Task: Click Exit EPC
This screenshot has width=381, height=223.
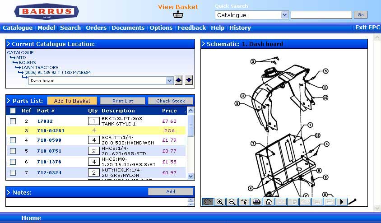Action: pyautogui.click(x=367, y=28)
